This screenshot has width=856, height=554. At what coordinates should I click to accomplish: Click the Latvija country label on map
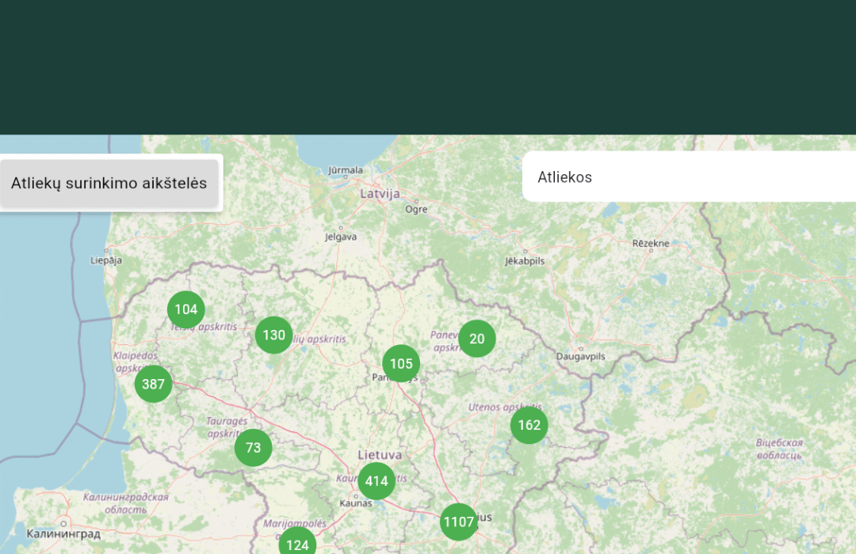(x=380, y=193)
